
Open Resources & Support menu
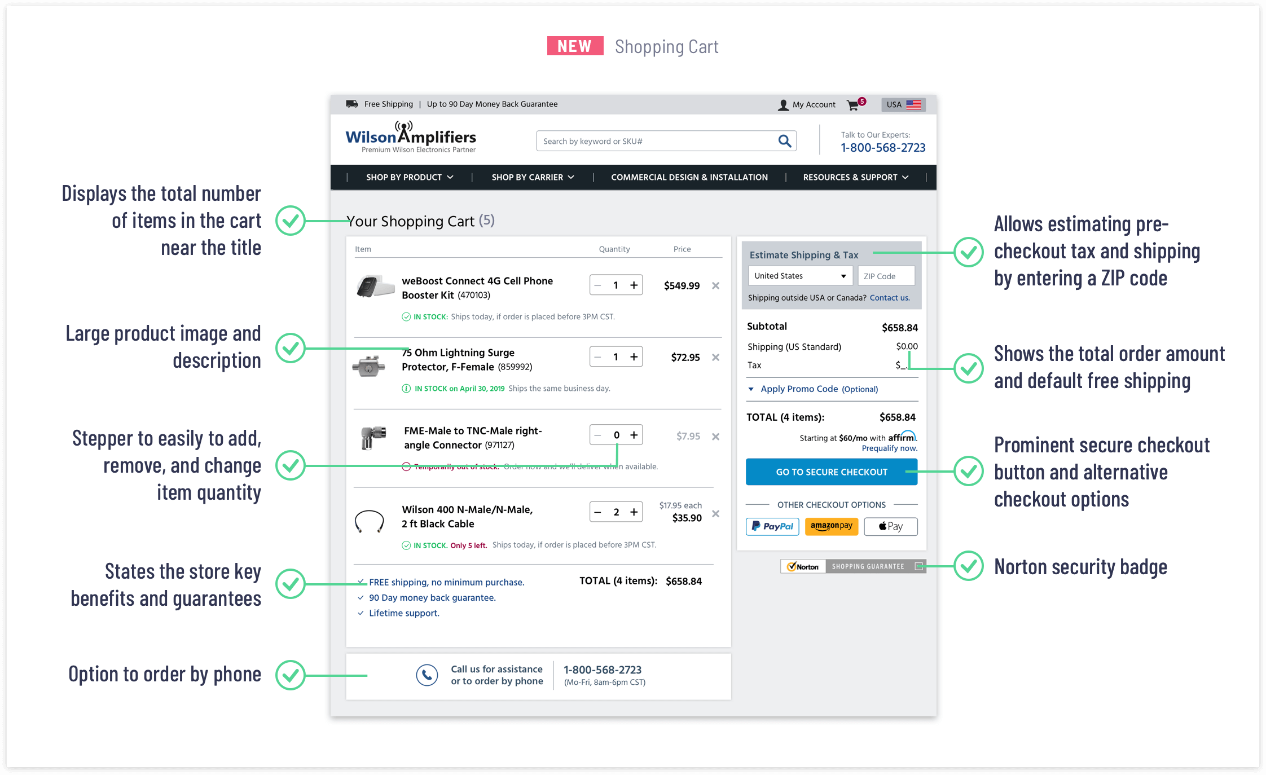point(855,177)
